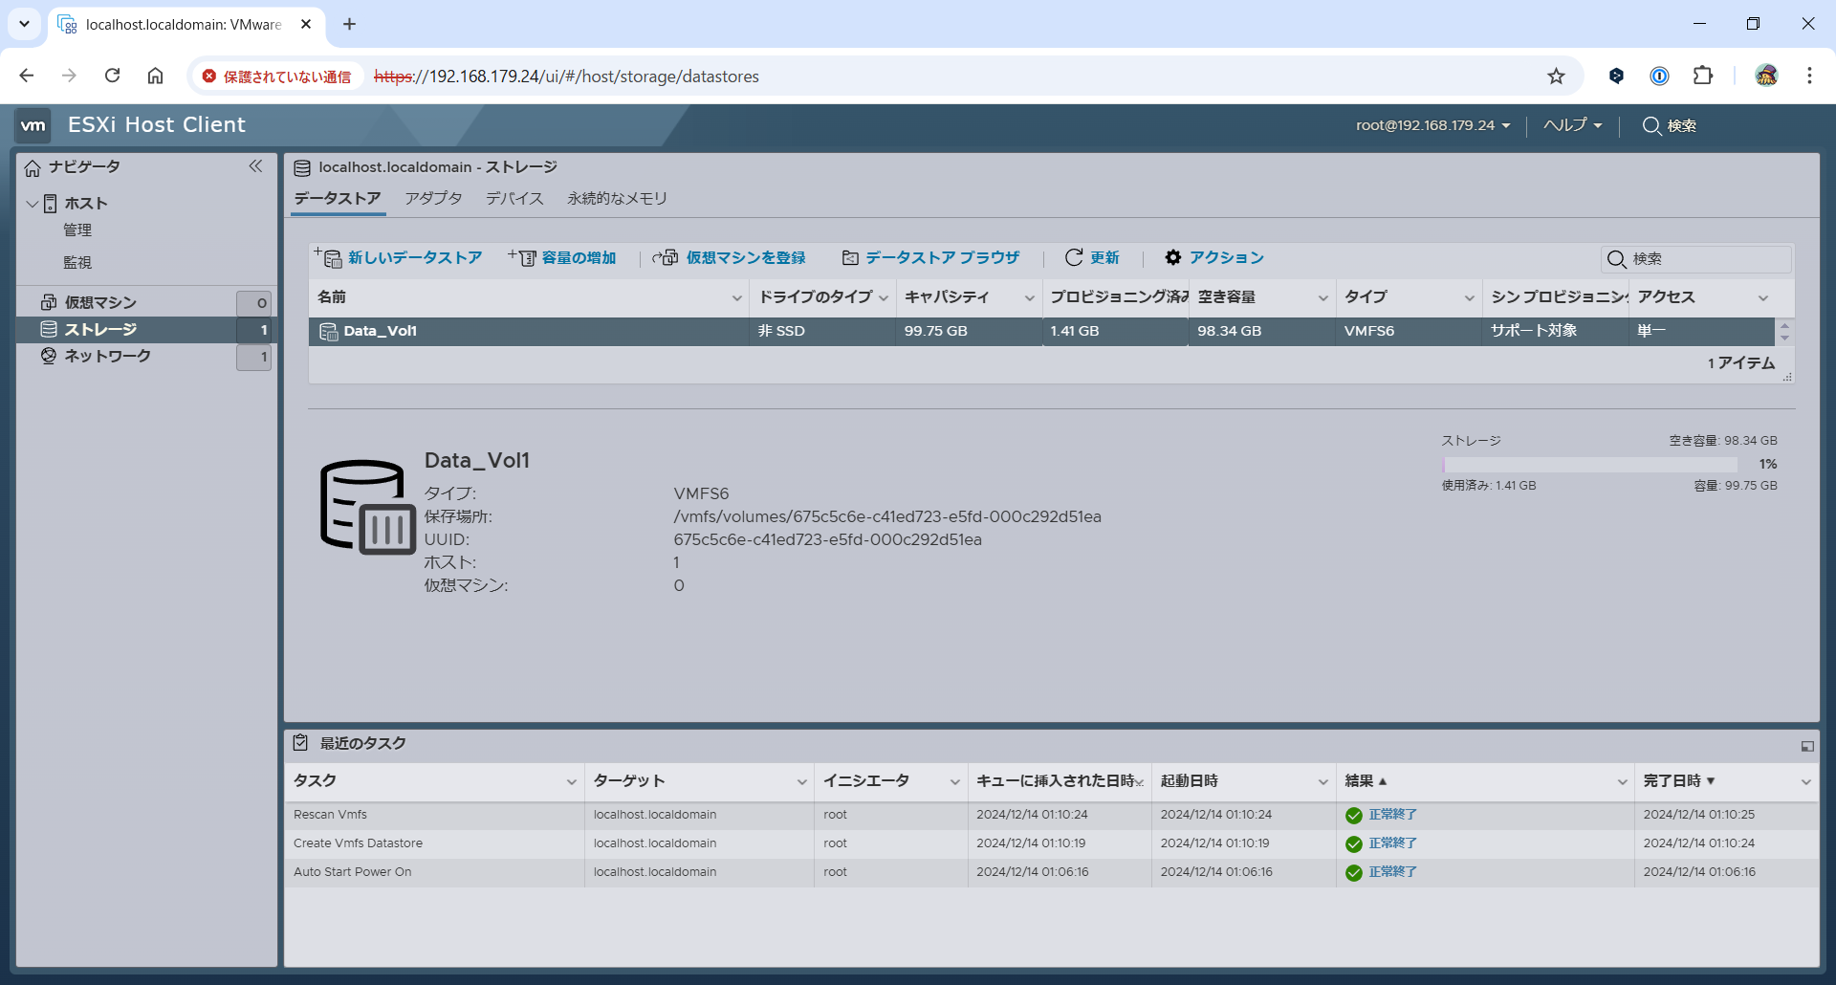Minimize the recent tasks panel

pos(1807,746)
